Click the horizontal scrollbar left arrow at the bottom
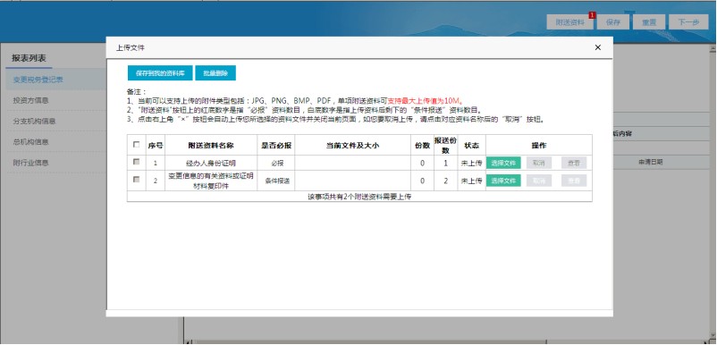The image size is (717, 345). coord(188,341)
